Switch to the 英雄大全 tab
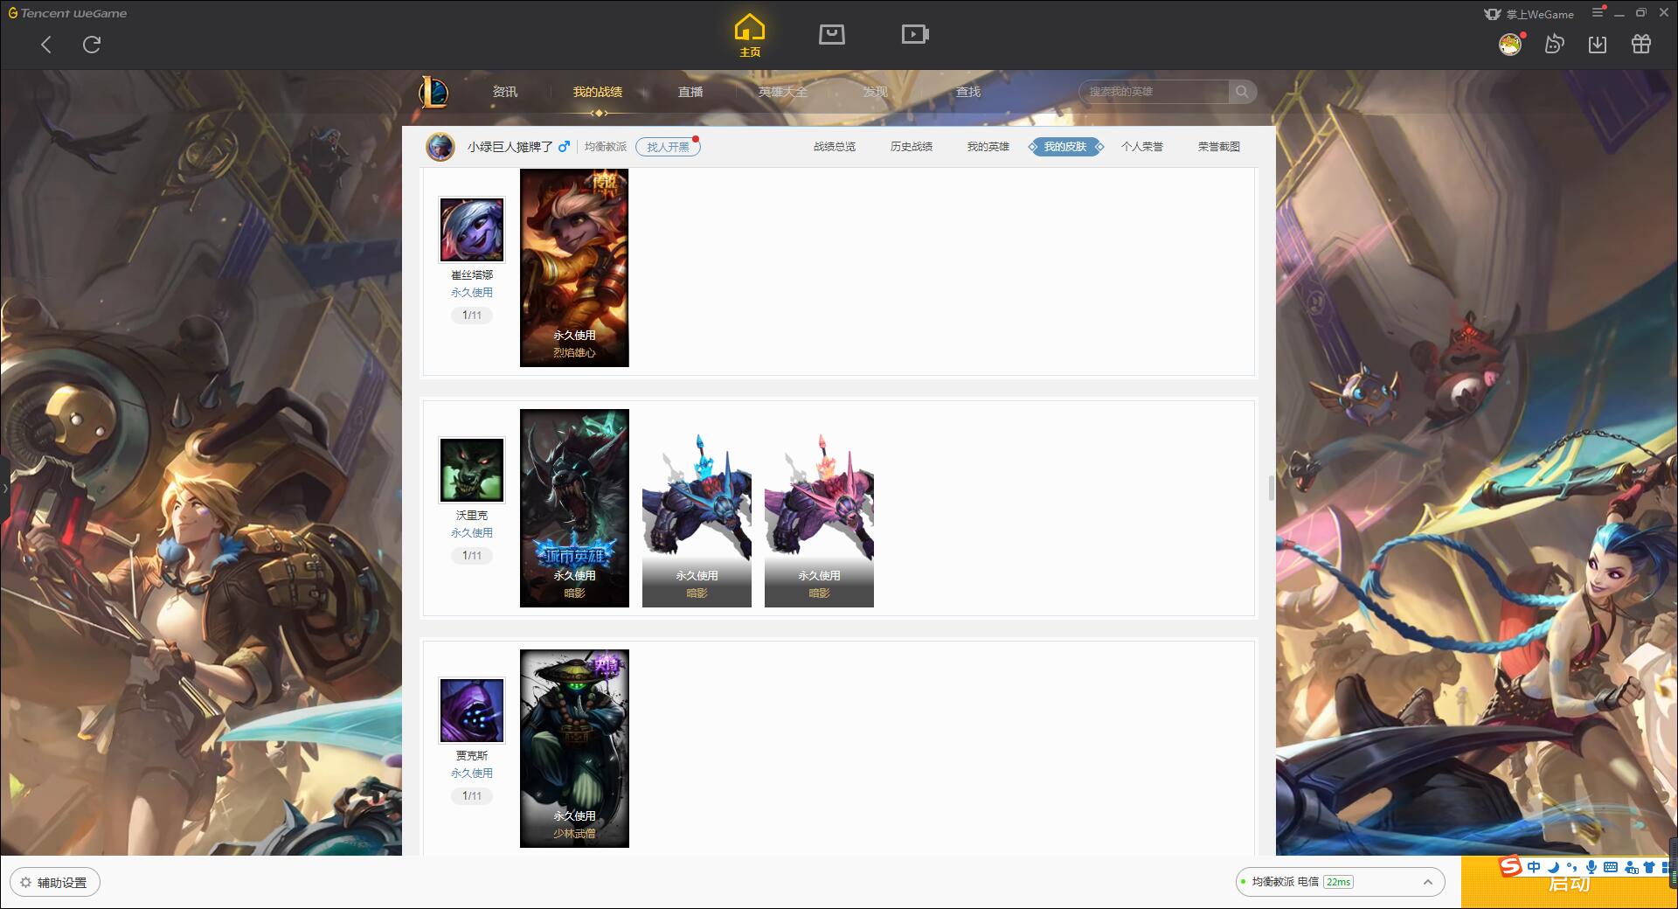The width and height of the screenshot is (1678, 909). coord(783,92)
